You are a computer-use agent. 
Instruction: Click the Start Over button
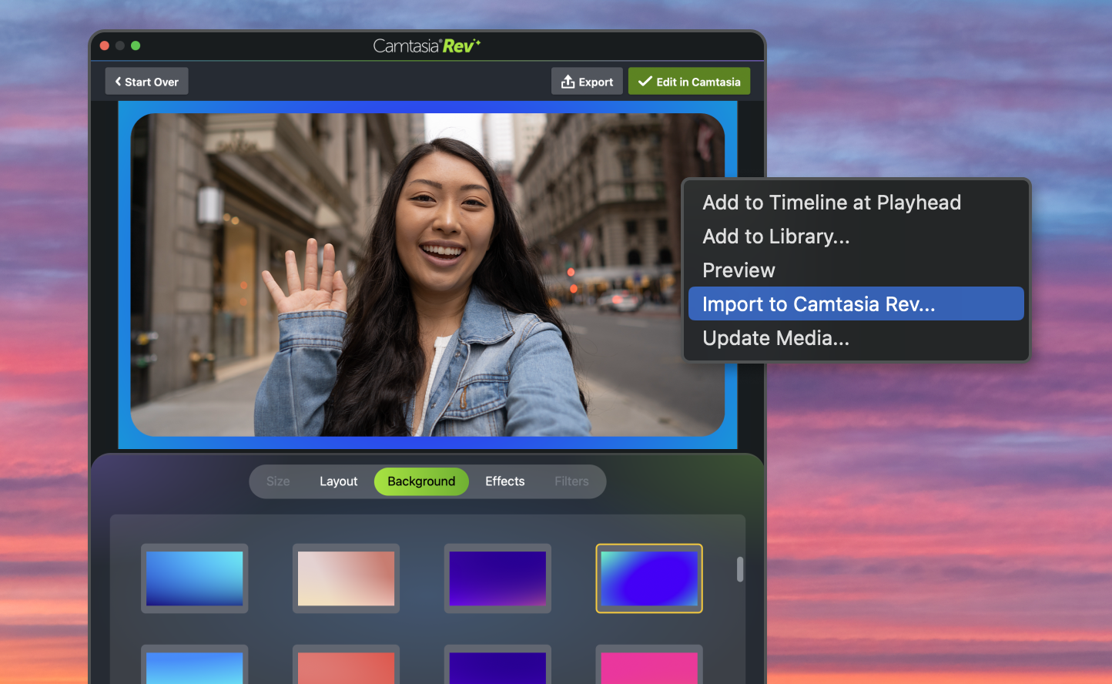[x=146, y=82]
